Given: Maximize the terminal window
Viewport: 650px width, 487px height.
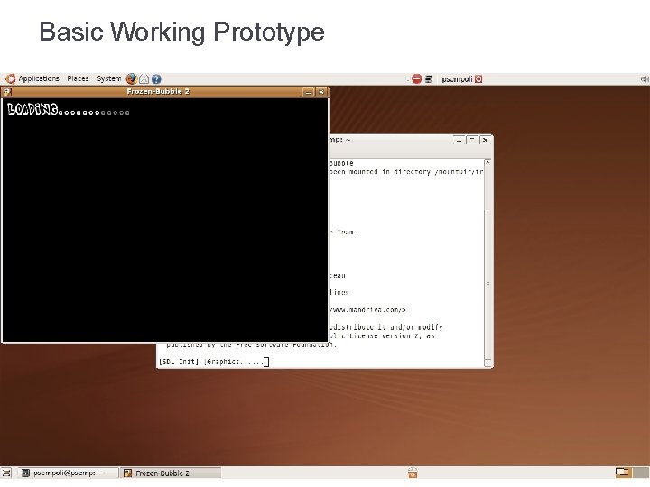Looking at the screenshot, I should coord(472,141).
